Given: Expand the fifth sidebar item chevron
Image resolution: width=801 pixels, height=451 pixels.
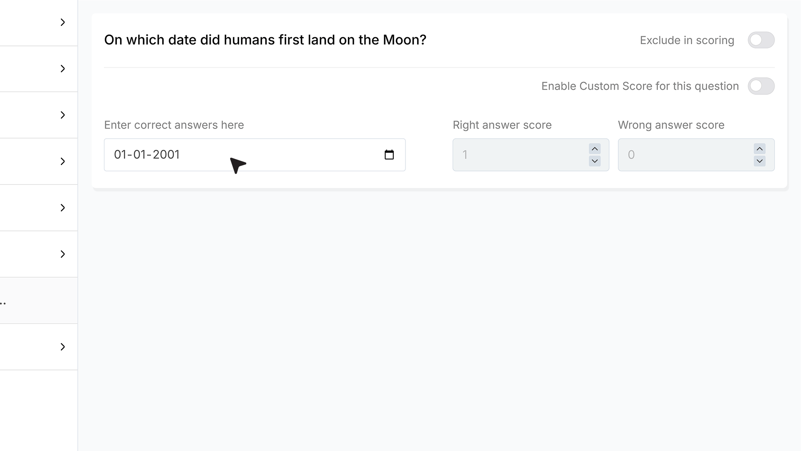Looking at the screenshot, I should (x=63, y=208).
